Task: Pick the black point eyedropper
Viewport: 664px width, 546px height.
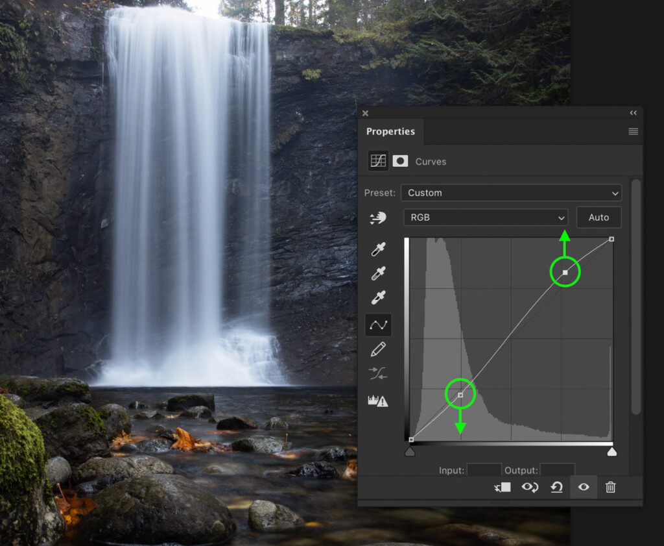Action: (378, 249)
